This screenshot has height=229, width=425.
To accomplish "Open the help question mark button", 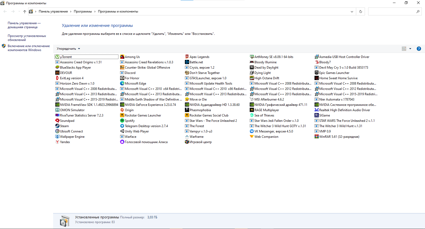I will click(x=419, y=49).
